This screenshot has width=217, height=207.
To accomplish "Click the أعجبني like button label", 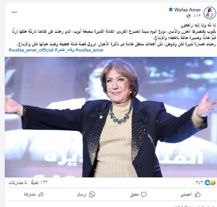I will [186, 194].
